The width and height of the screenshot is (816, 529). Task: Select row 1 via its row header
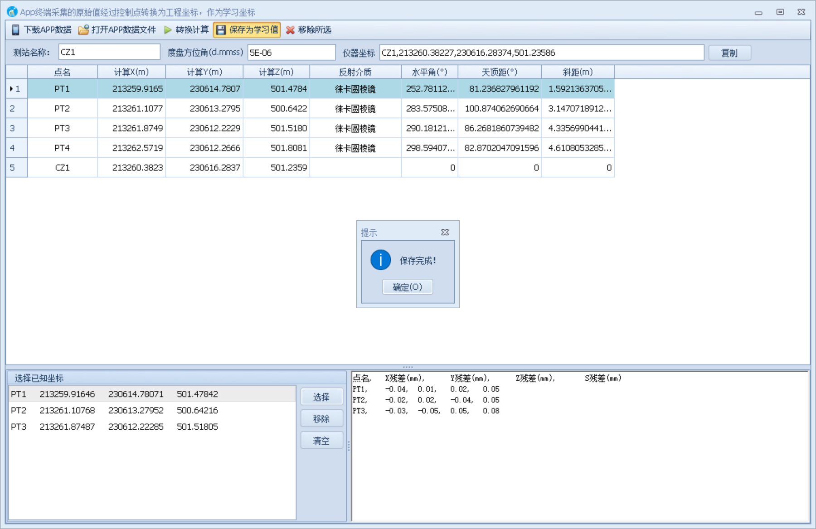17,89
